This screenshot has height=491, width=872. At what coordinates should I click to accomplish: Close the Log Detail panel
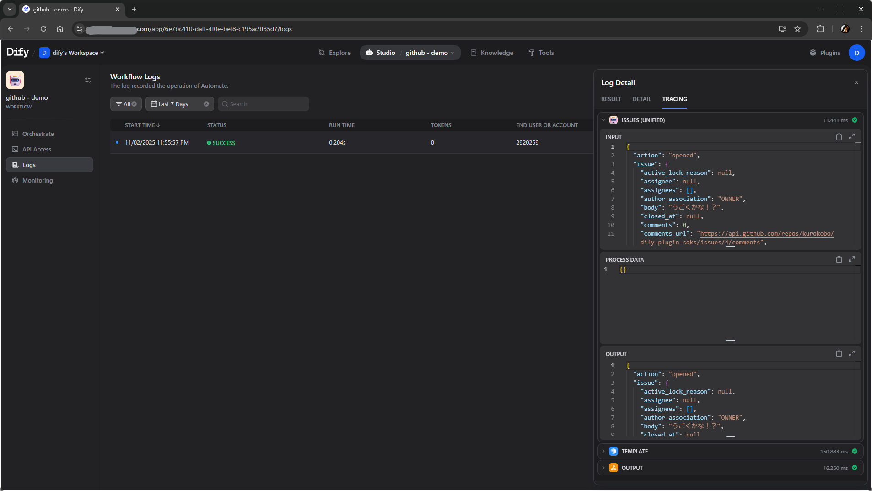[856, 82]
